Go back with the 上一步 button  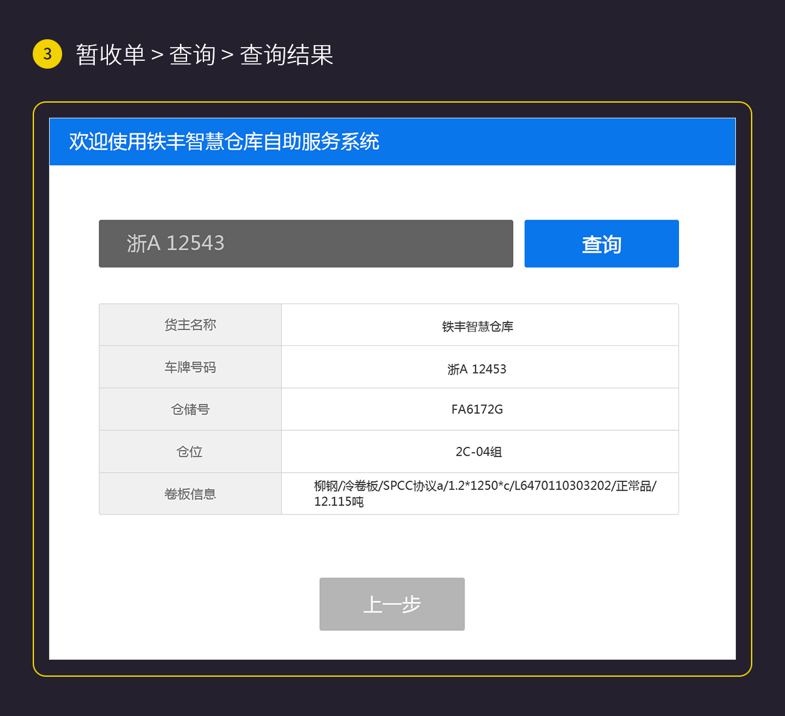[392, 604]
